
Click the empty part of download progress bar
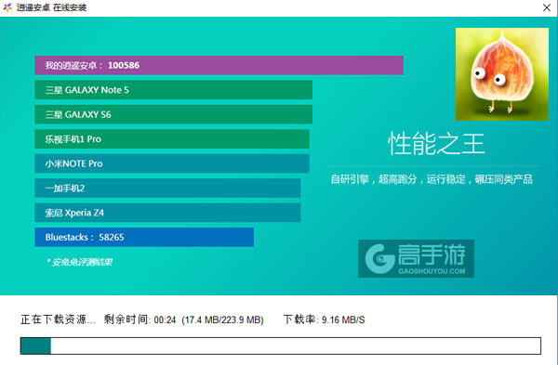pos(296,345)
